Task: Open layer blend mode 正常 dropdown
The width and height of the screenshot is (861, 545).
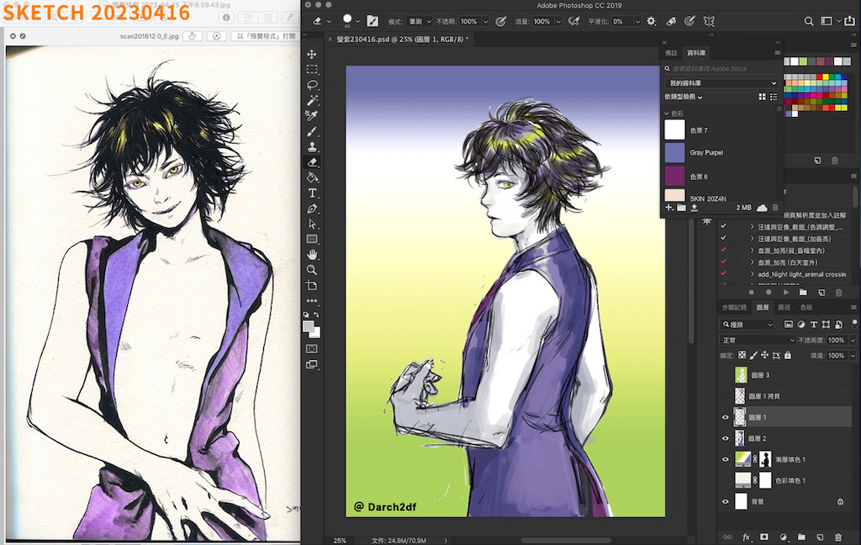Action: pyautogui.click(x=758, y=340)
